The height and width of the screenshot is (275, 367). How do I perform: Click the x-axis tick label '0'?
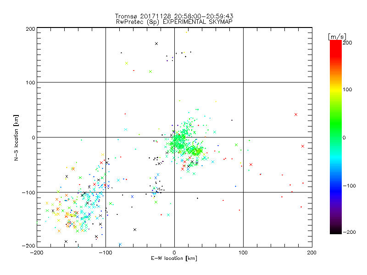(174, 253)
